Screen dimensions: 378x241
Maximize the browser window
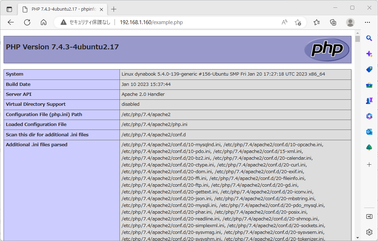(352, 8)
